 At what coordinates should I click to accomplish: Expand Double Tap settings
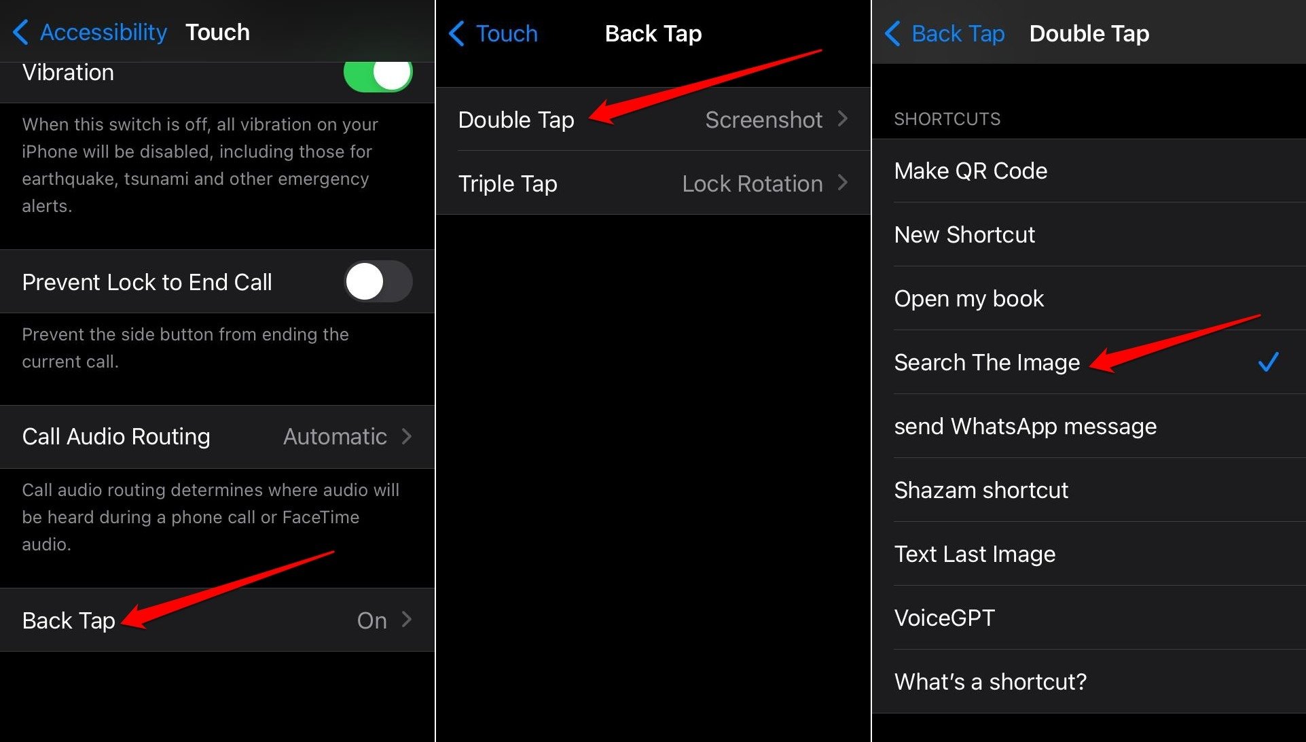653,120
